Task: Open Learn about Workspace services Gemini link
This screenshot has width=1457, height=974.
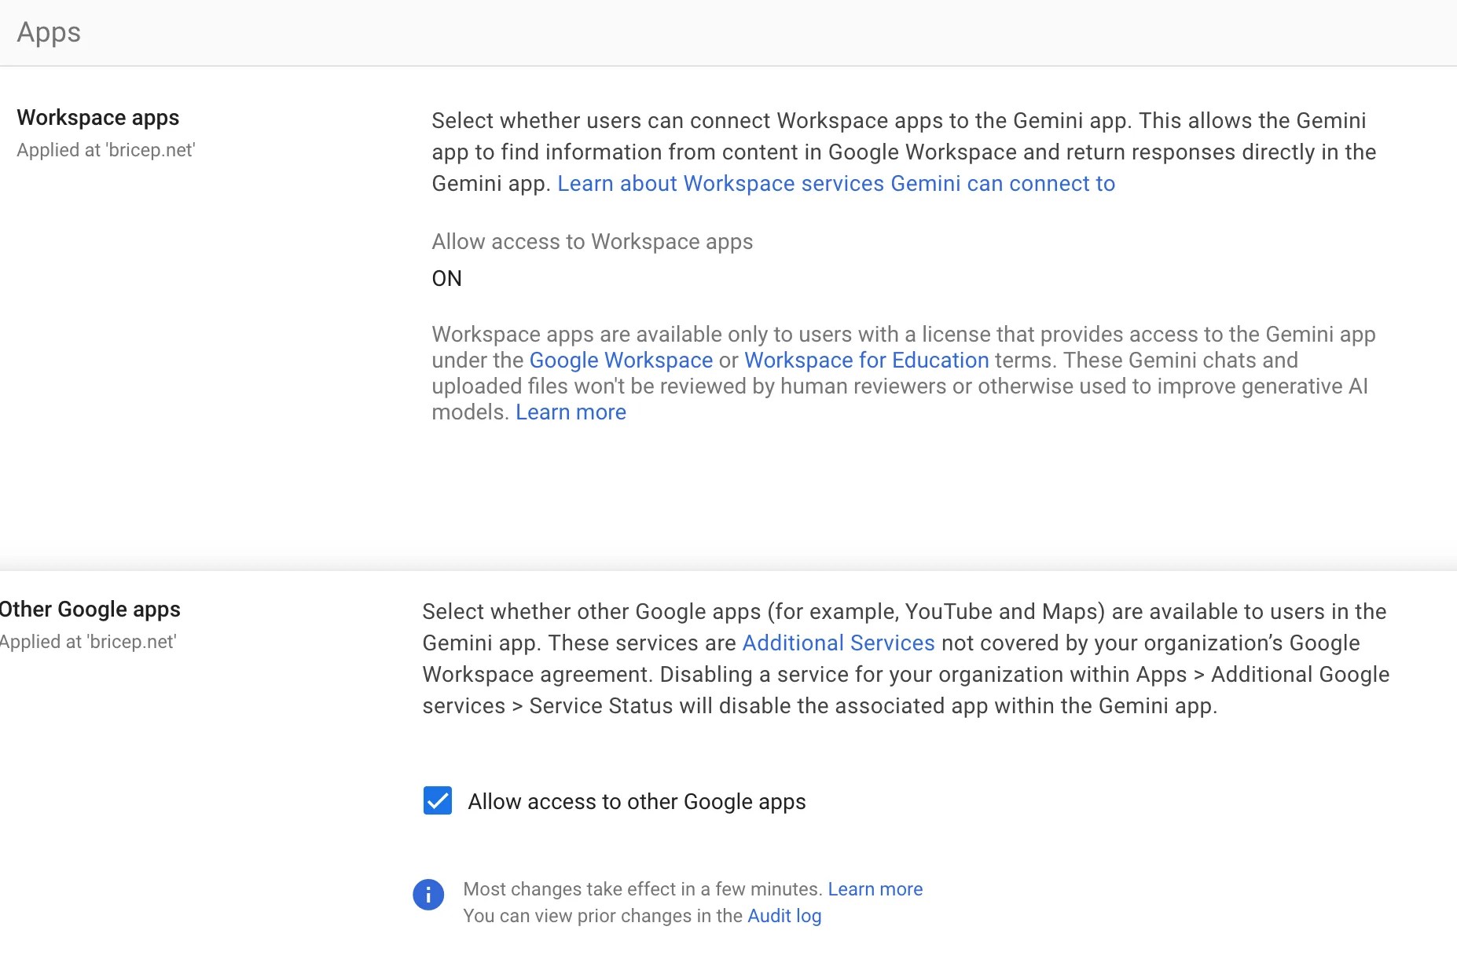Action: (836, 183)
